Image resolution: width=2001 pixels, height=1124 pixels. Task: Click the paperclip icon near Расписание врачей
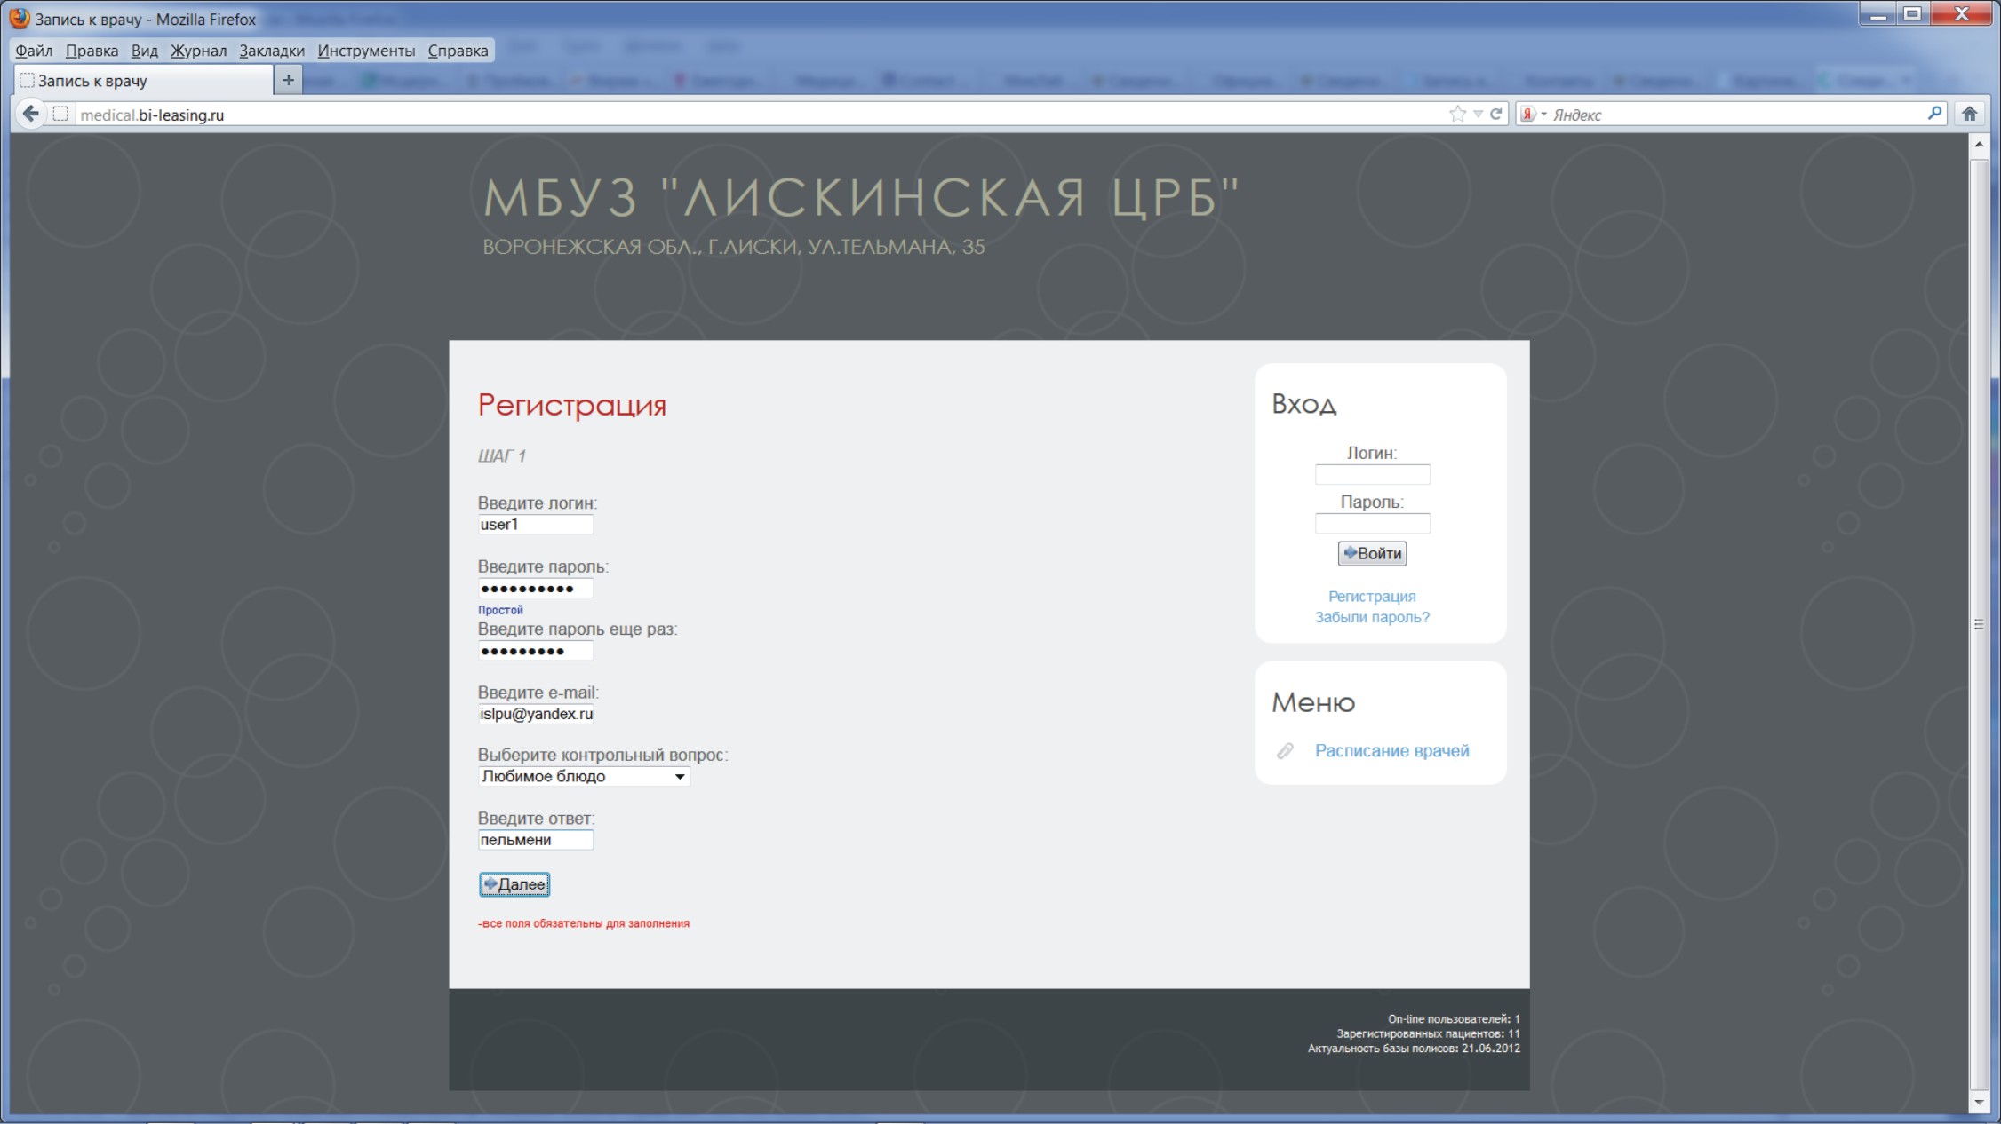(x=1285, y=751)
